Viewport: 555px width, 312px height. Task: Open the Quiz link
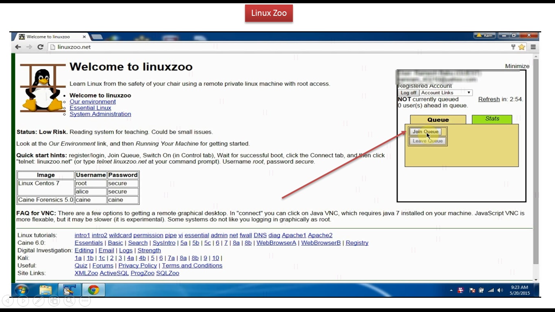[x=81, y=266]
